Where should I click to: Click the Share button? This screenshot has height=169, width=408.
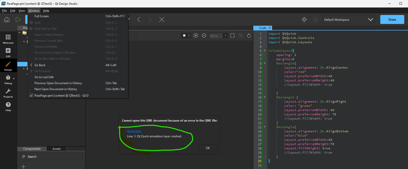[392, 19]
